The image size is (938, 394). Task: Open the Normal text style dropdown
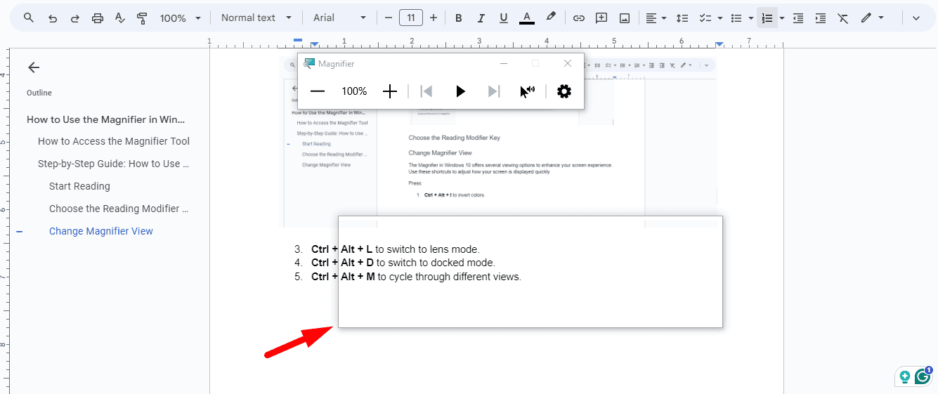[256, 18]
